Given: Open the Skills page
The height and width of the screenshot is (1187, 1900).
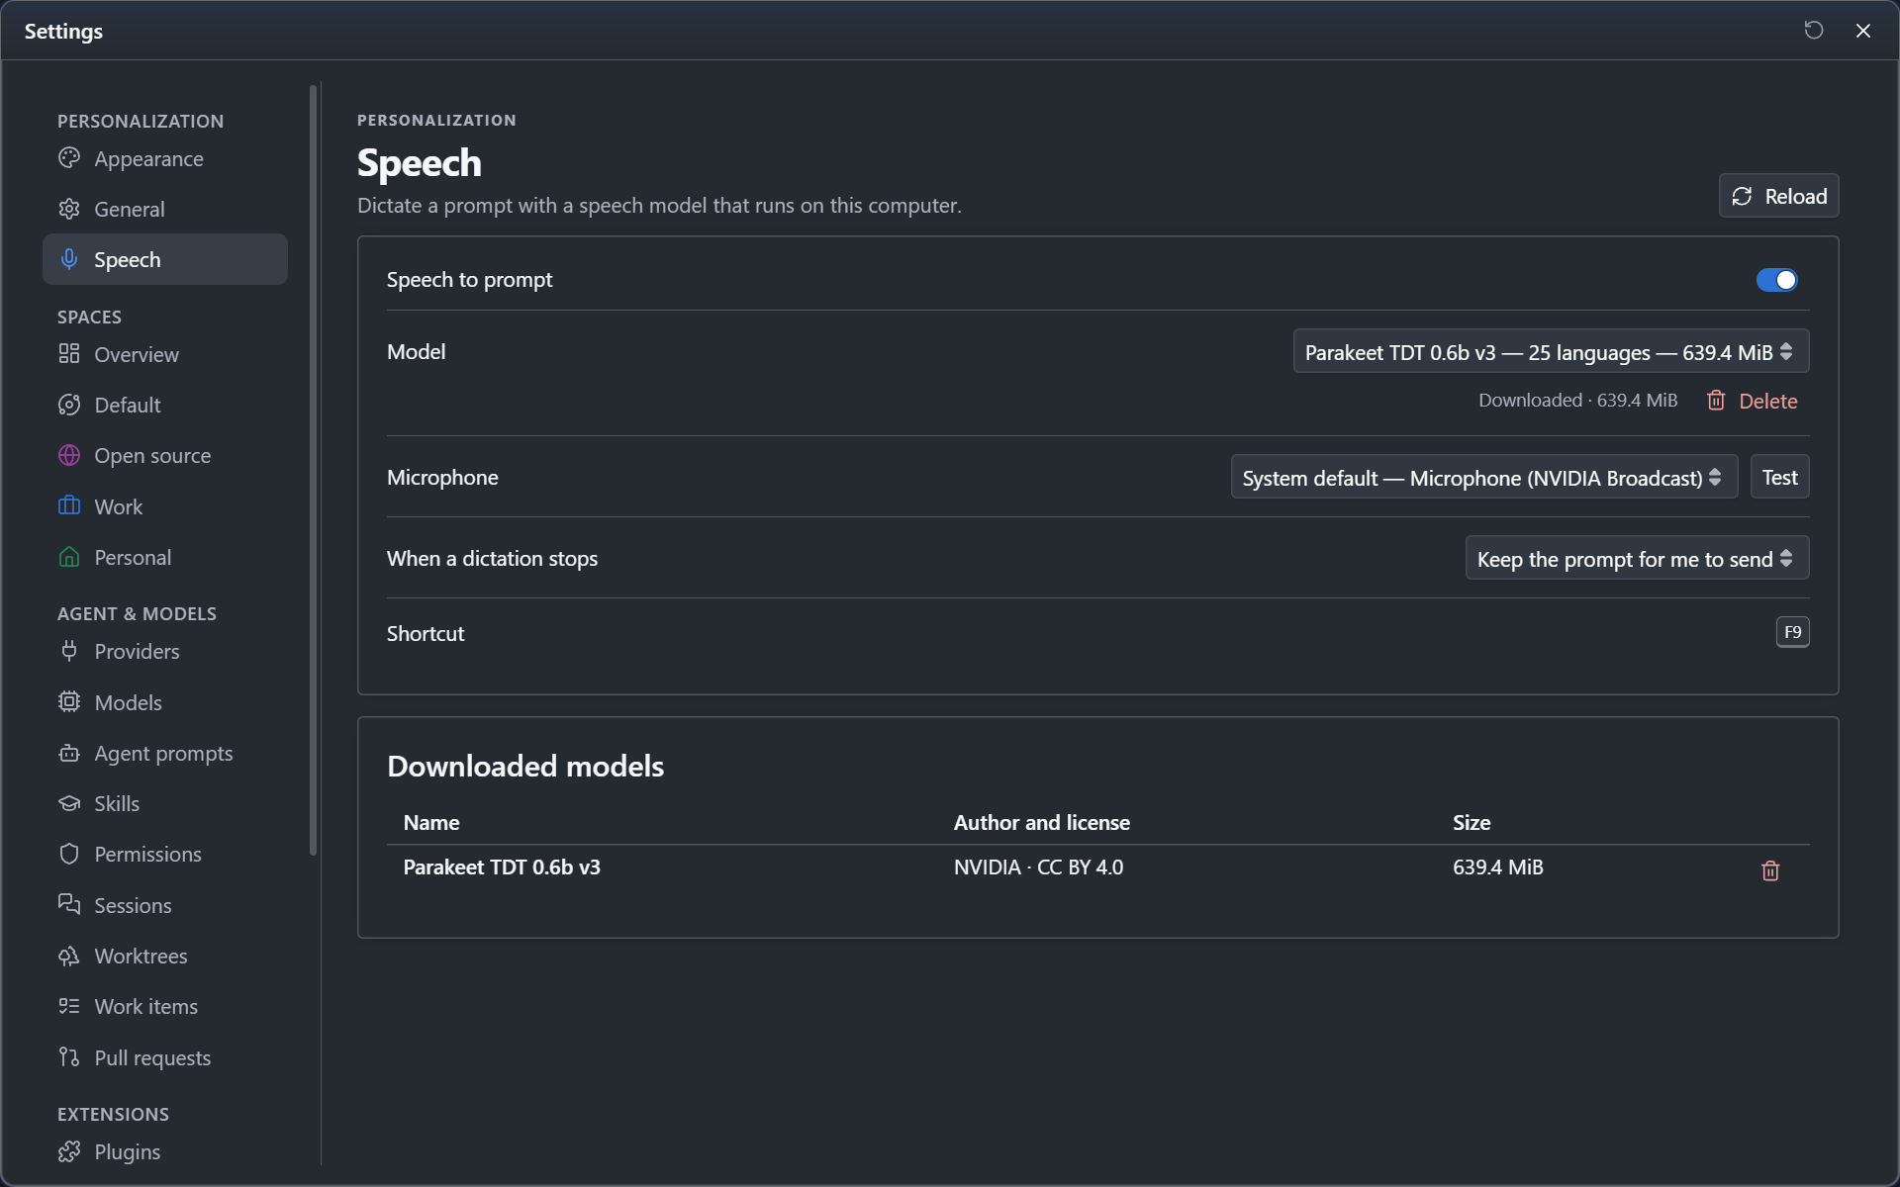Looking at the screenshot, I should coord(165,803).
